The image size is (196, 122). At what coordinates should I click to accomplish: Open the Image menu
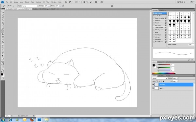coord(16,2)
